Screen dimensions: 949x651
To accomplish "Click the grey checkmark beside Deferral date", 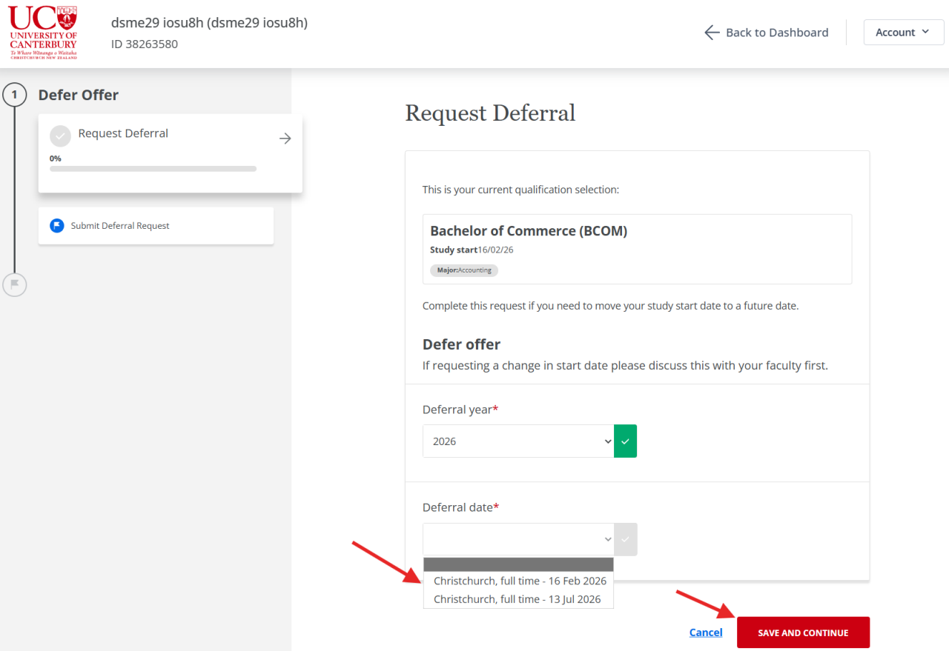I will click(625, 539).
